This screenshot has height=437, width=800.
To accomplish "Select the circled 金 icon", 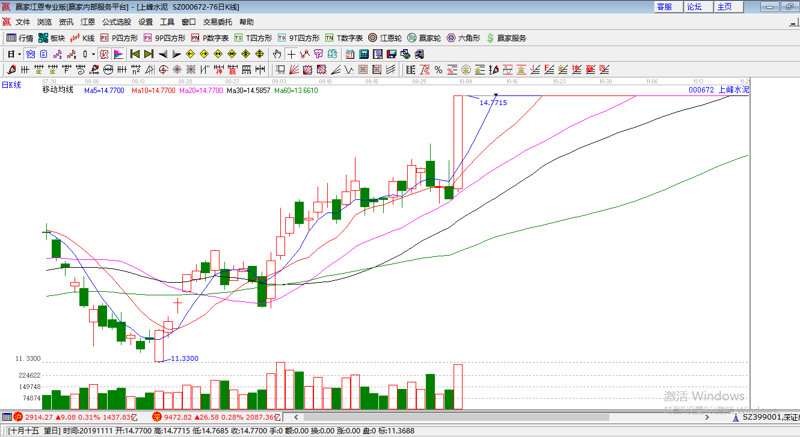I will coord(466,70).
